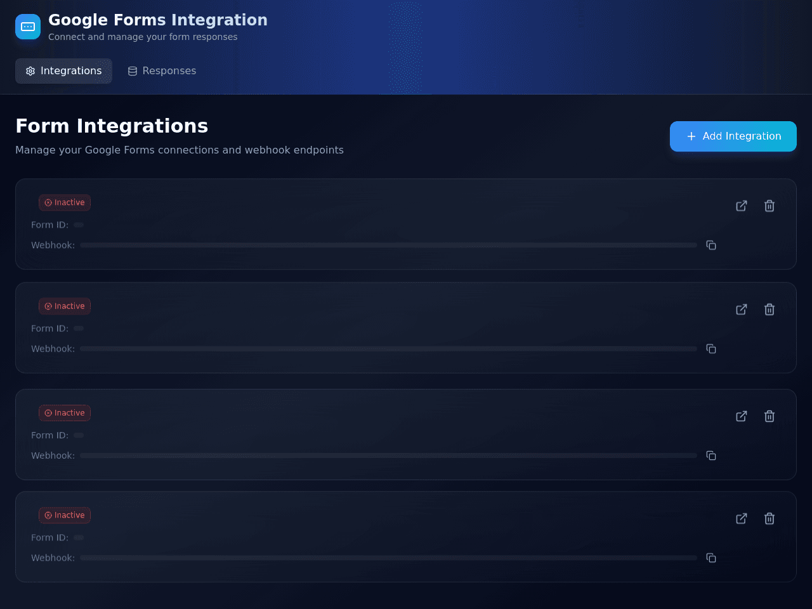
Task: Click the Inactive badge on the last integration card
Action: [65, 515]
